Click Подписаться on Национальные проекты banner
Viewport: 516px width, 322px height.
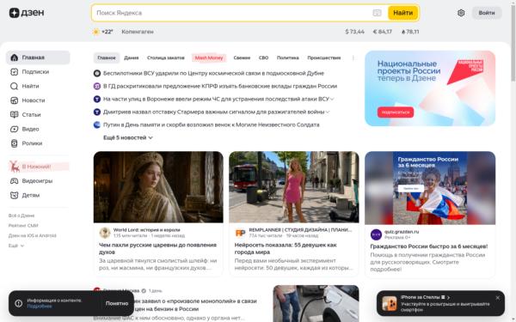pos(396,112)
